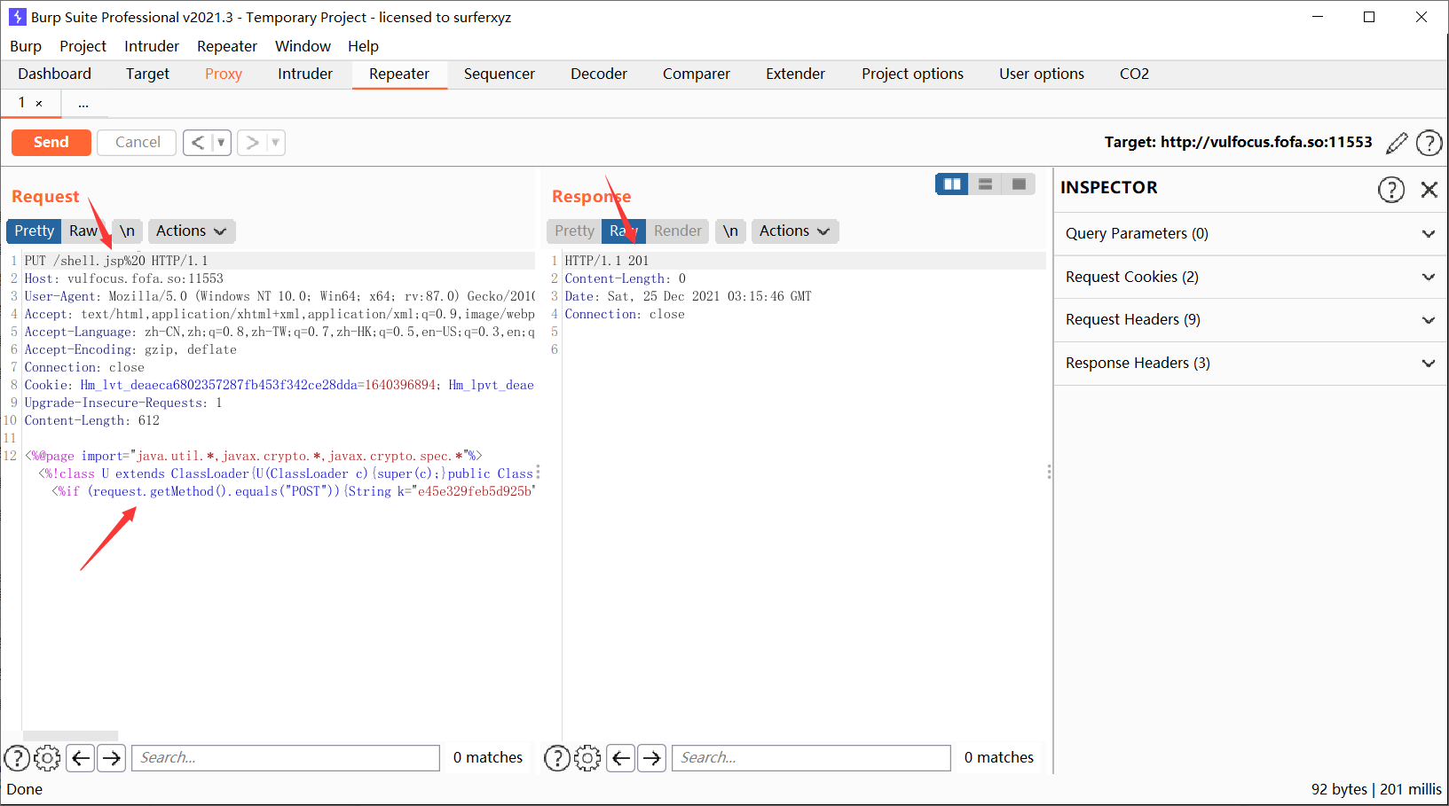Toggle \n display in Request panel
Image resolution: width=1449 pixels, height=806 pixels.
click(x=127, y=231)
